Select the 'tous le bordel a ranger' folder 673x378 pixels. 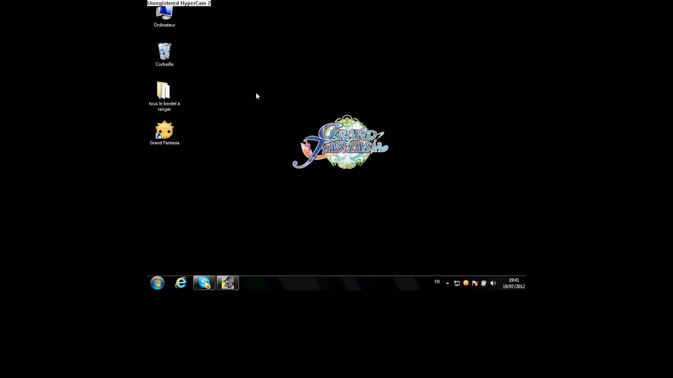(164, 97)
